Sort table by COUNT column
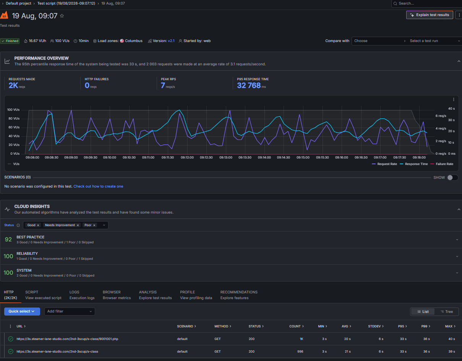Viewport: 462px width, 361px height. tap(297, 326)
